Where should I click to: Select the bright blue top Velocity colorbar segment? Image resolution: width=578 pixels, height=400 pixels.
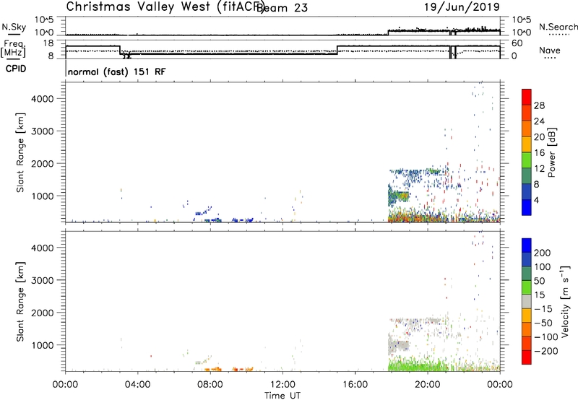click(x=527, y=245)
